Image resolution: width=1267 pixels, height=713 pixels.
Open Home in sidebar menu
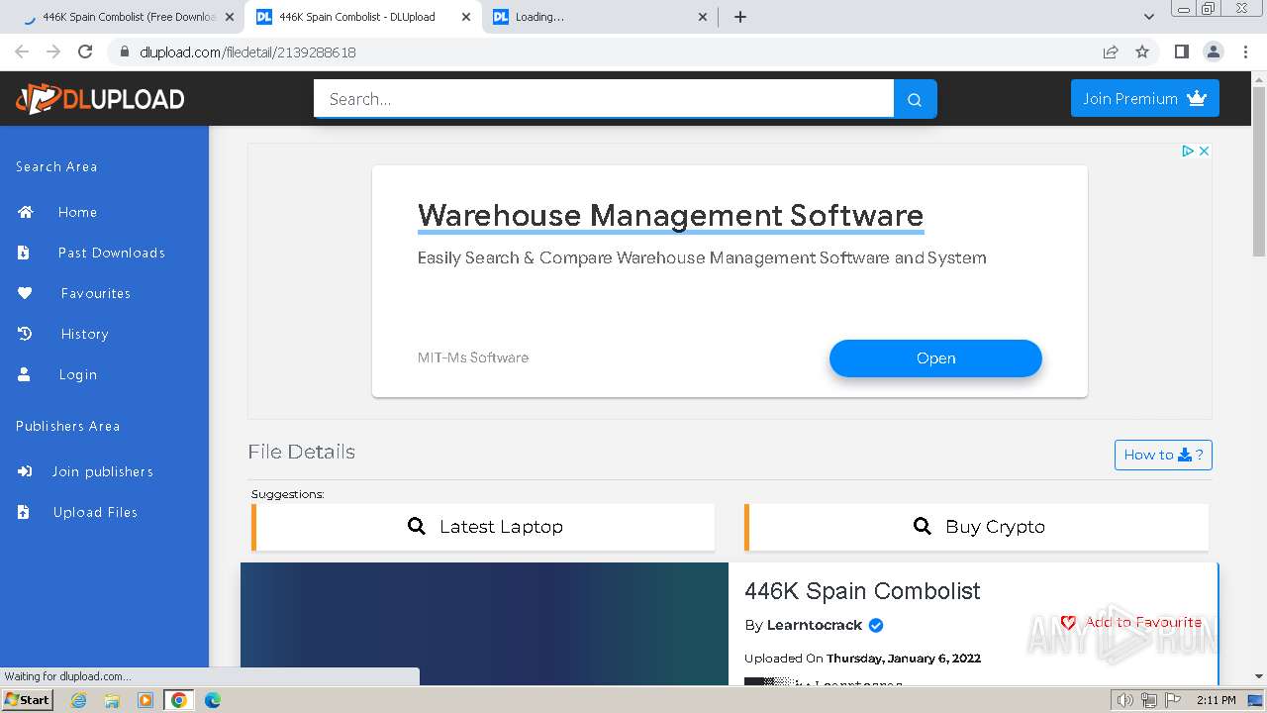77,212
